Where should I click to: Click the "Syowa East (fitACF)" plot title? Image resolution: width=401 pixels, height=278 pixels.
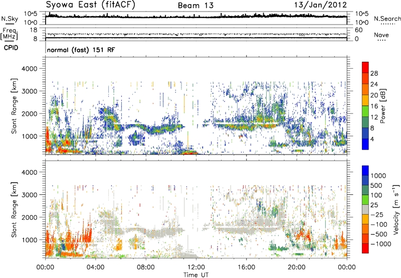90,5
